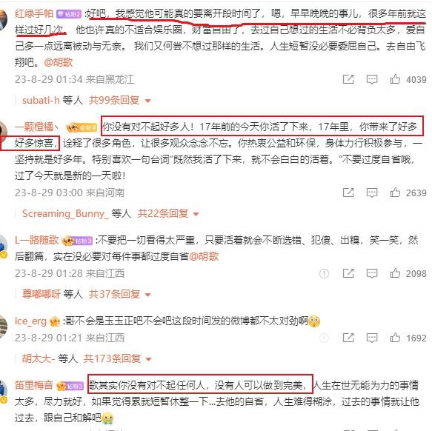
Task: Expand the 共22条回复 replies
Action: [x=168, y=213]
